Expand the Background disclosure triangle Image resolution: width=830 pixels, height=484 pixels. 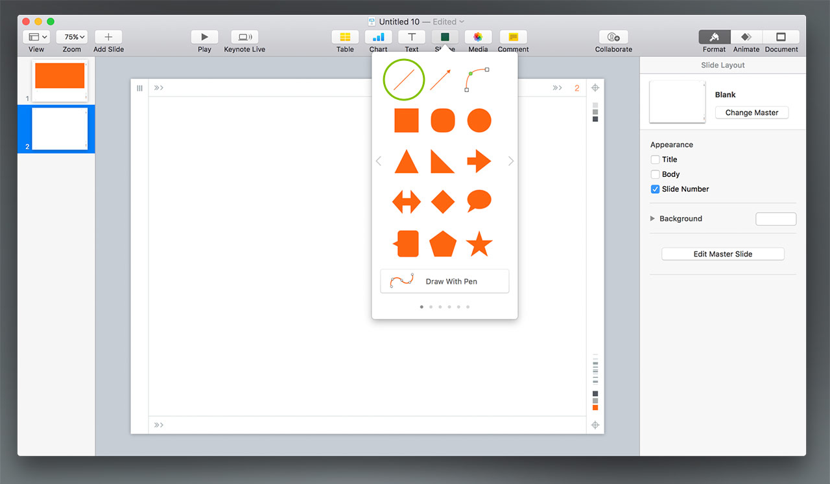click(x=653, y=219)
